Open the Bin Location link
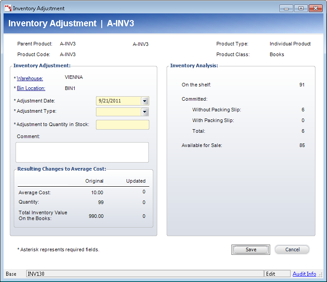 pyautogui.click(x=31, y=88)
